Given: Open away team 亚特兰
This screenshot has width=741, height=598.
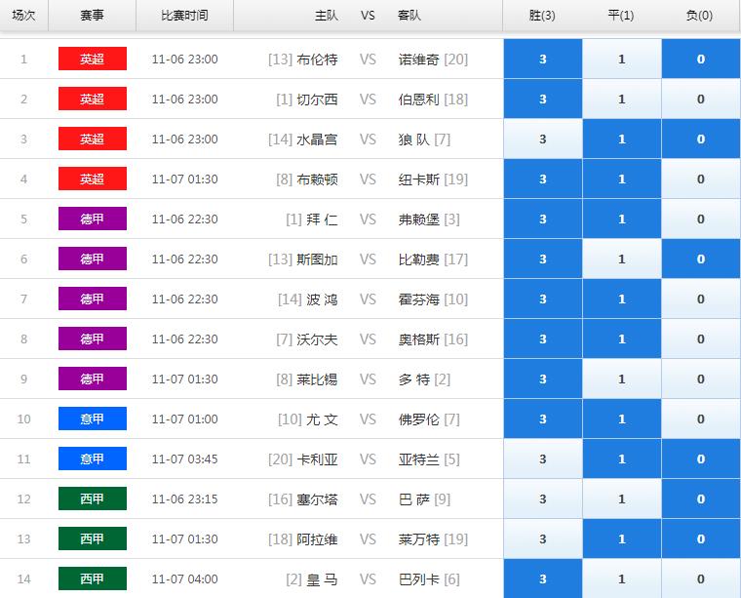Looking at the screenshot, I should (x=418, y=459).
